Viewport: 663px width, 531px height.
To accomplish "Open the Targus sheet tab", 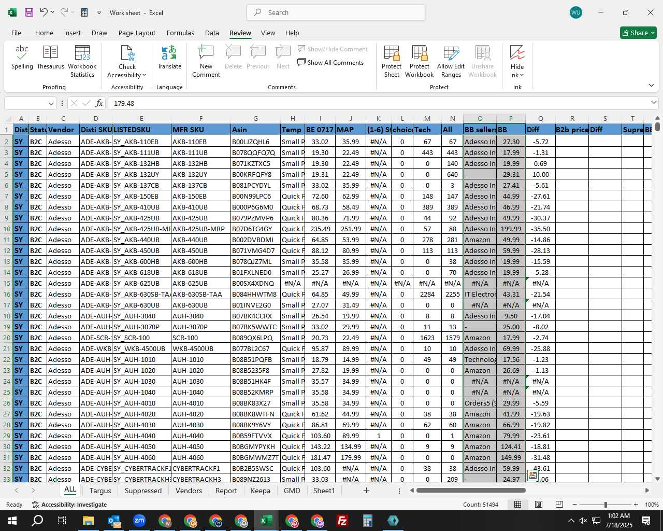I will point(100,491).
